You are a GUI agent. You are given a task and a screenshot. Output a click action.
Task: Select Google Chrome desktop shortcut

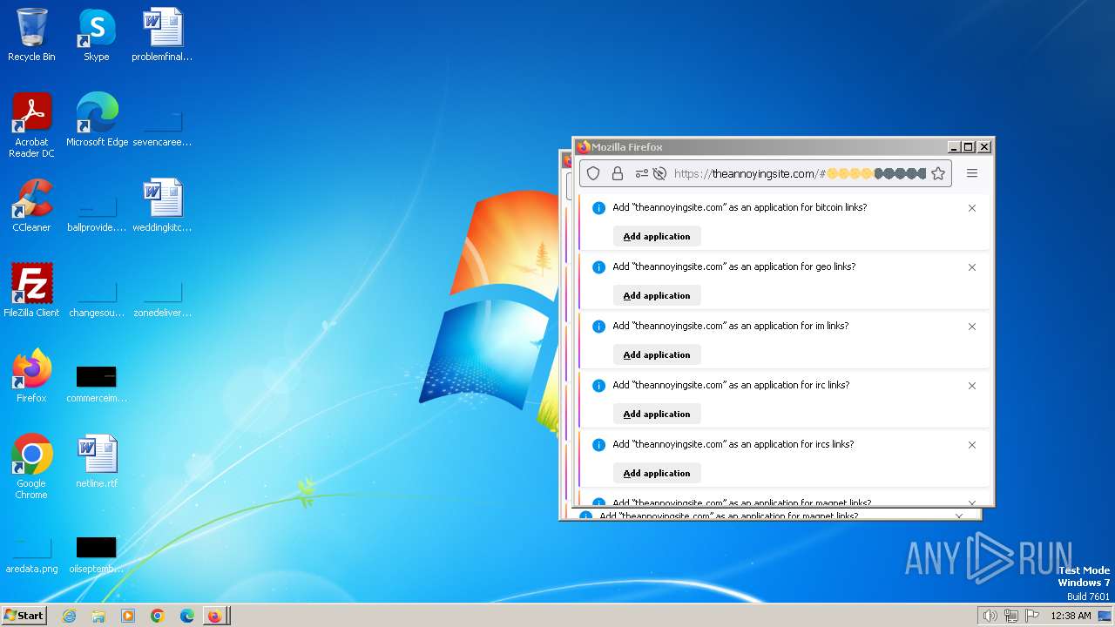pos(31,467)
